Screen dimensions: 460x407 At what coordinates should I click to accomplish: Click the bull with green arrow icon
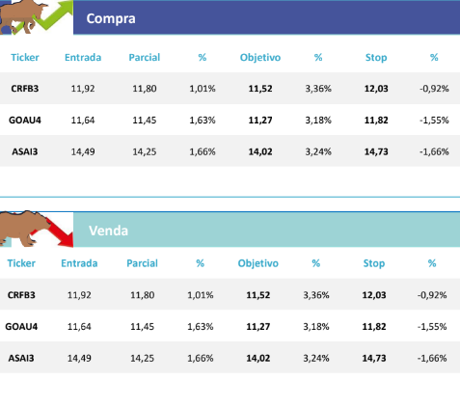[37, 17]
